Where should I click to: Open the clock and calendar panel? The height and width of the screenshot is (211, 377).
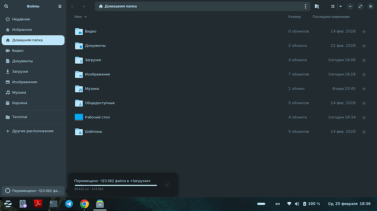pos(349,204)
